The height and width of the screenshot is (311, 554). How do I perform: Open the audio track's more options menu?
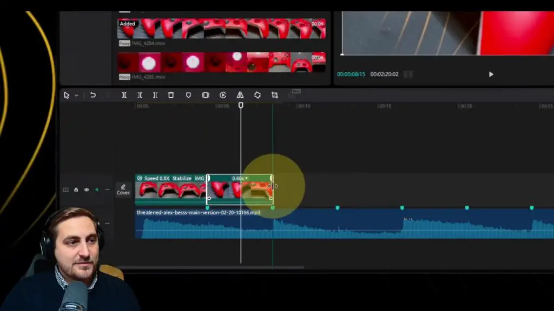pos(107,224)
